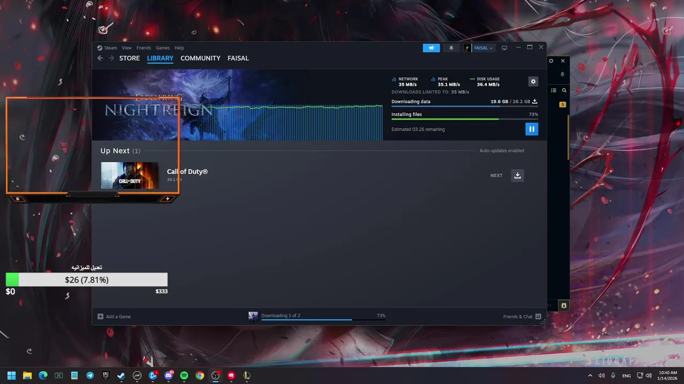Click the megaphone announcements button
The image size is (684, 384).
431,48
